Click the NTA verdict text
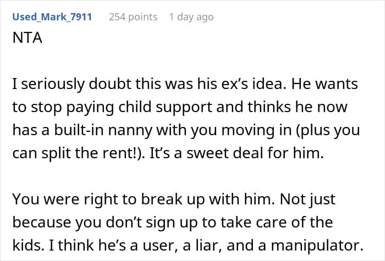The image size is (385, 261). click(28, 38)
